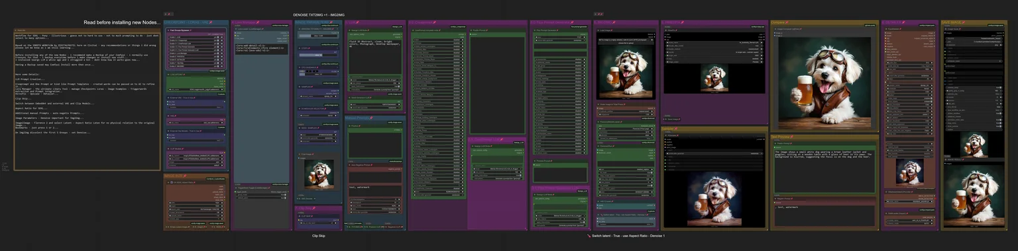
Task: Select the 'DENOISE TXT2IMG =1 - IMG2IMG' label
Action: tap(319, 15)
